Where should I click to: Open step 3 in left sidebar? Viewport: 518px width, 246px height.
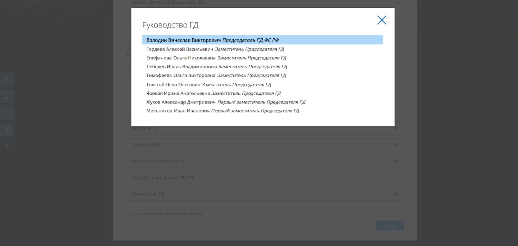point(7,113)
